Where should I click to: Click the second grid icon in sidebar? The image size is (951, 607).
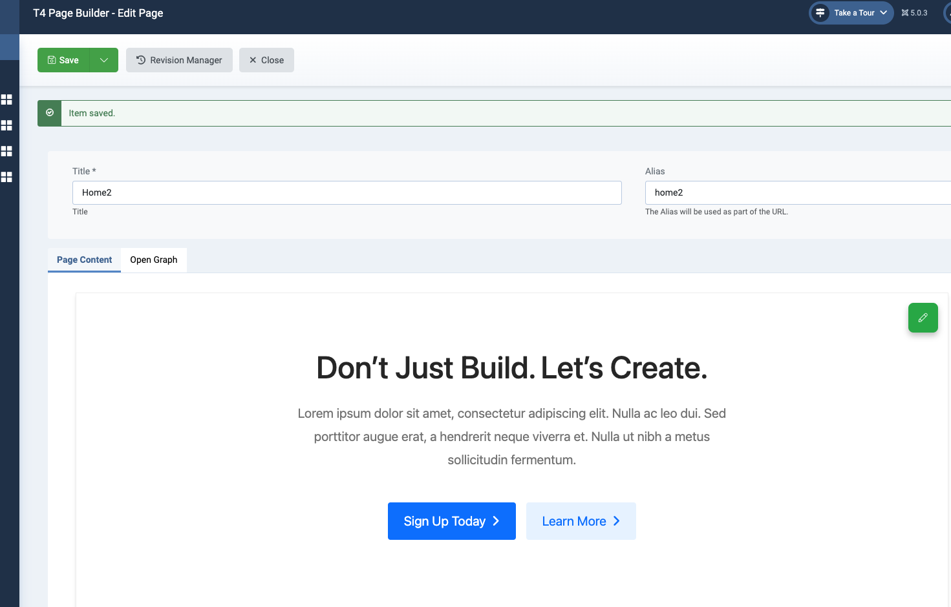[x=6, y=125]
